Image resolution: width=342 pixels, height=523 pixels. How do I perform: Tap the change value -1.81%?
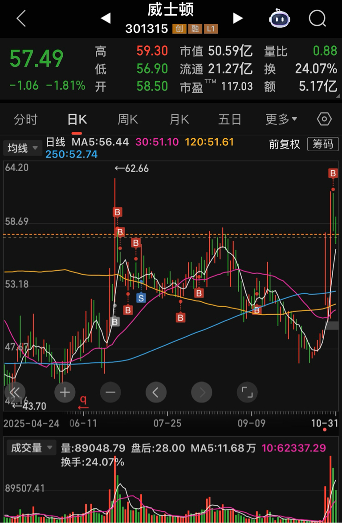pos(65,86)
